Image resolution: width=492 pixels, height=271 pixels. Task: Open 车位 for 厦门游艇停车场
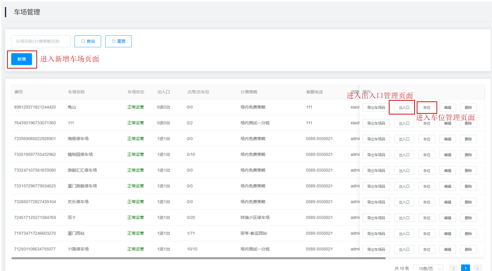tap(427, 186)
